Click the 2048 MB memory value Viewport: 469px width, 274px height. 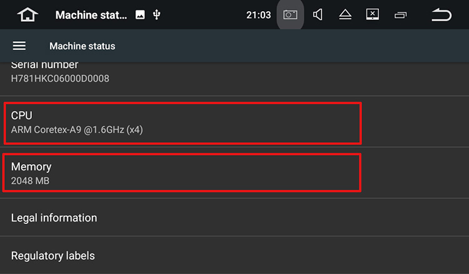pos(30,181)
